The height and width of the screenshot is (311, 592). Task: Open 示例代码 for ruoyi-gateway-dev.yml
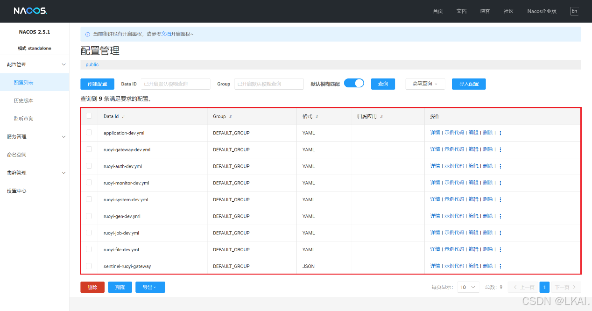click(x=454, y=149)
